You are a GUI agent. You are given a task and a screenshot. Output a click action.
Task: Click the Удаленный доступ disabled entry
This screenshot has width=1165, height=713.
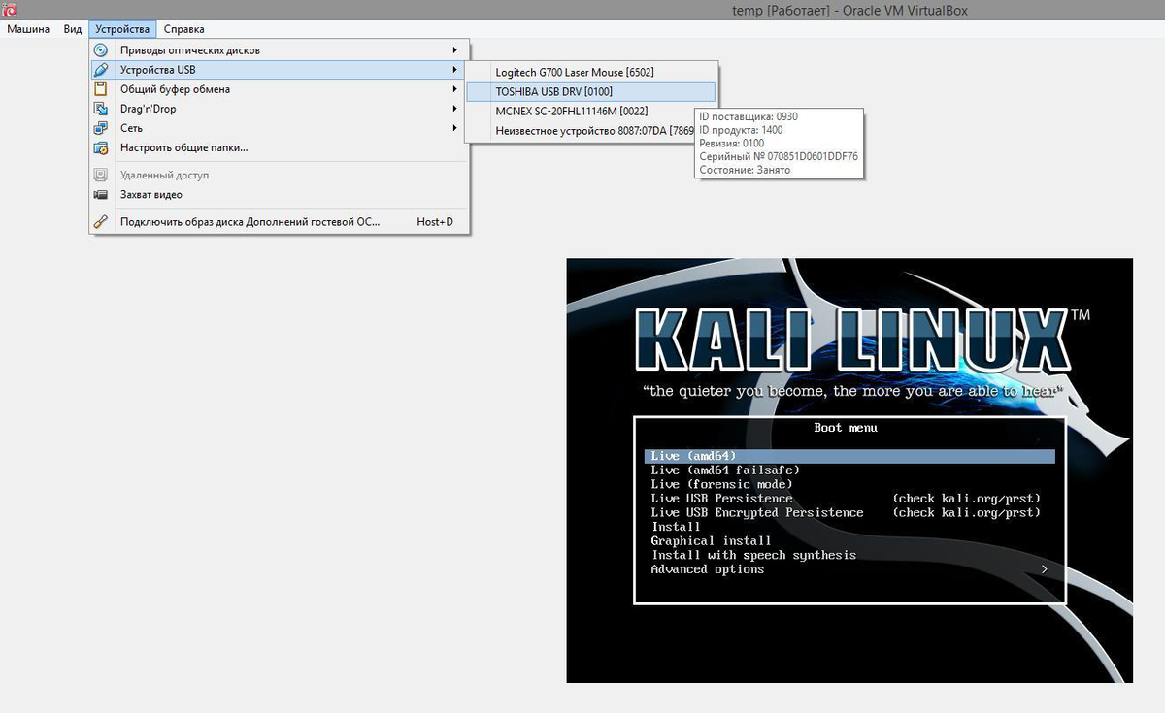pyautogui.click(x=280, y=175)
